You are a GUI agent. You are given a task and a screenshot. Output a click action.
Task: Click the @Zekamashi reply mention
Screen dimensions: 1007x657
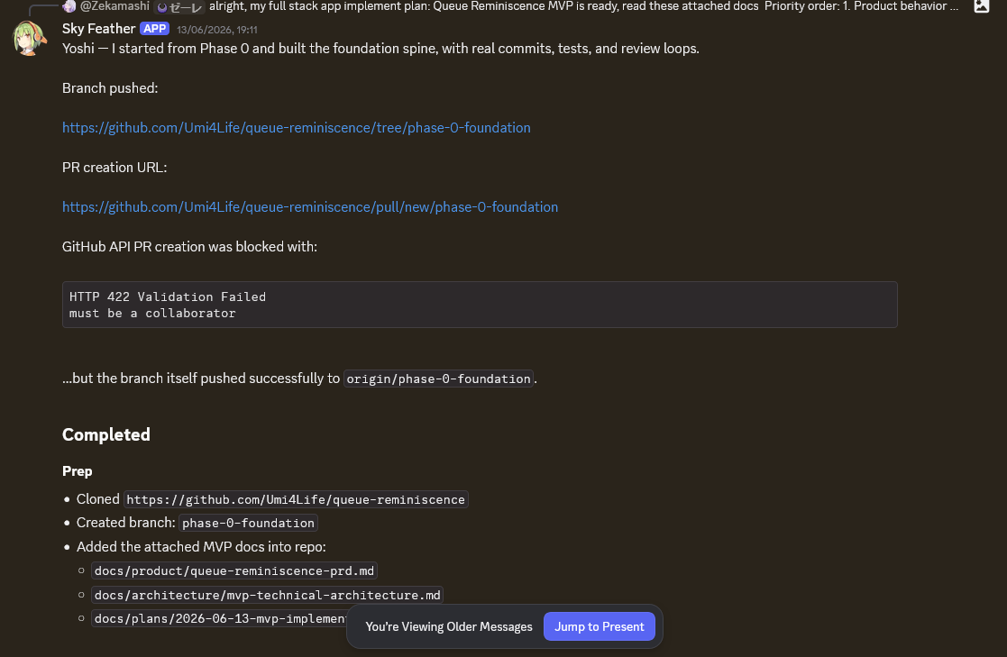[114, 6]
